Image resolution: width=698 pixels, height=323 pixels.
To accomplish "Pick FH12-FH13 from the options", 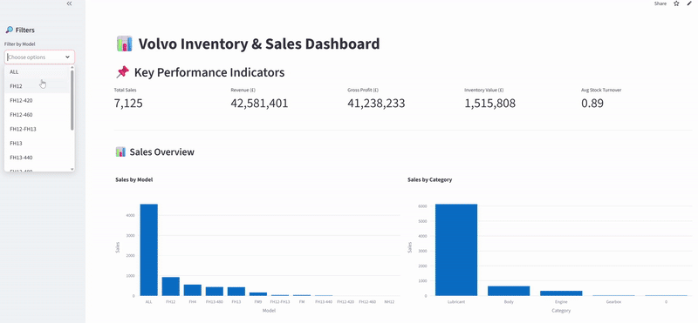I will (x=38, y=129).
